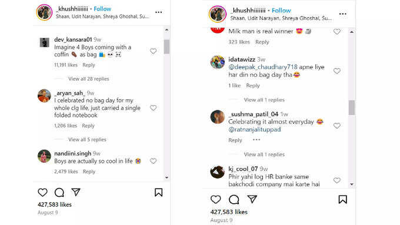The width and height of the screenshot is (400, 225).
Task: Open @ratnanjalituppad mention link
Action: point(254,129)
